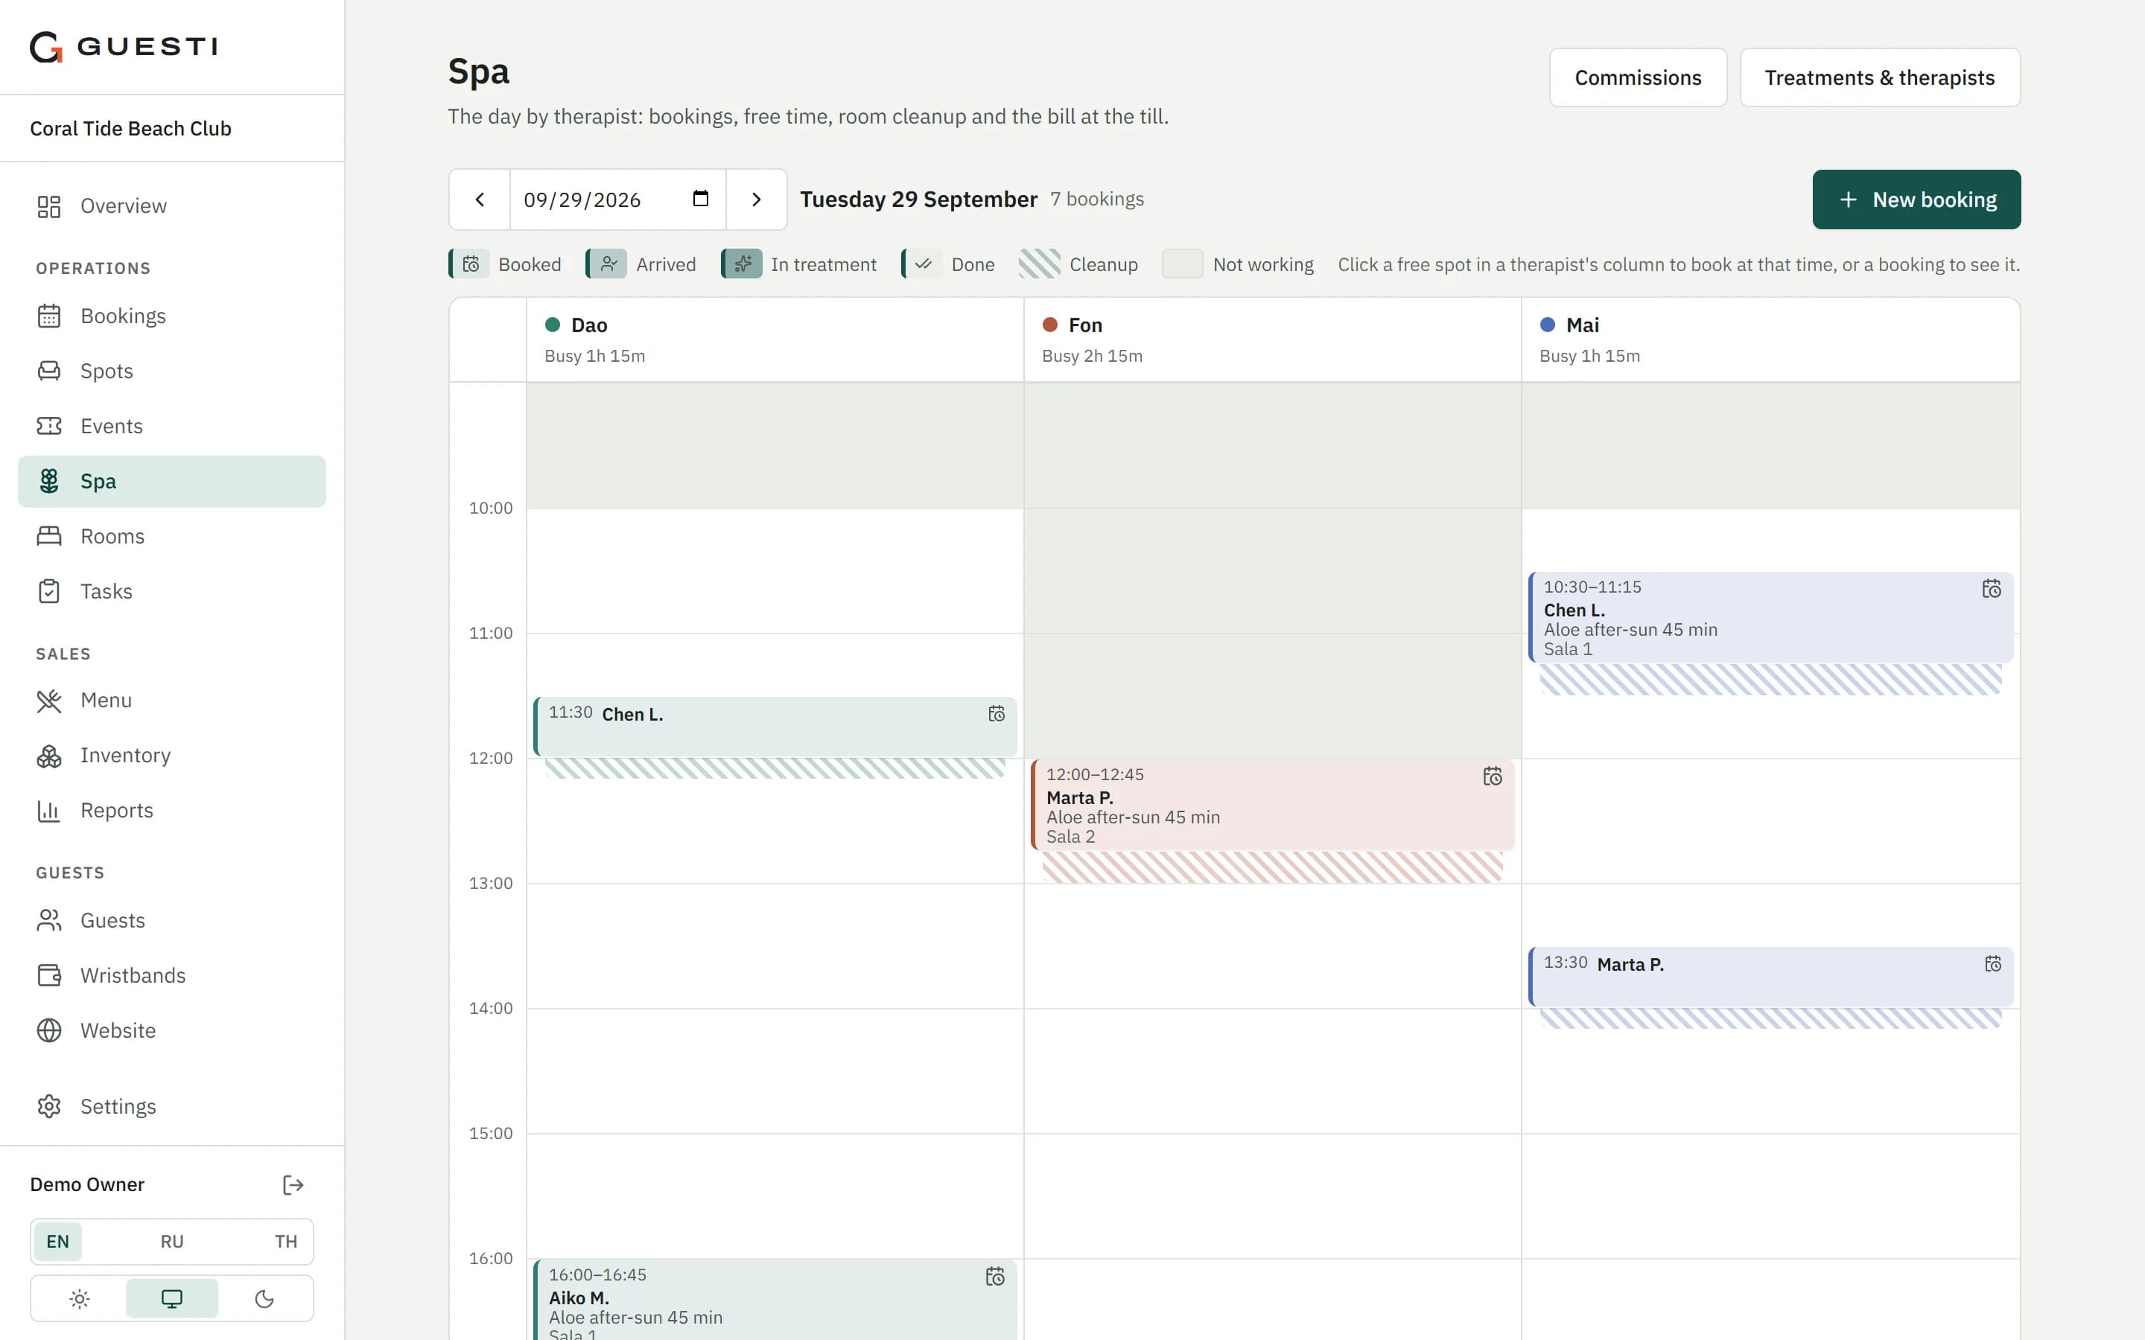Click Fon's therapist column header

1272,339
